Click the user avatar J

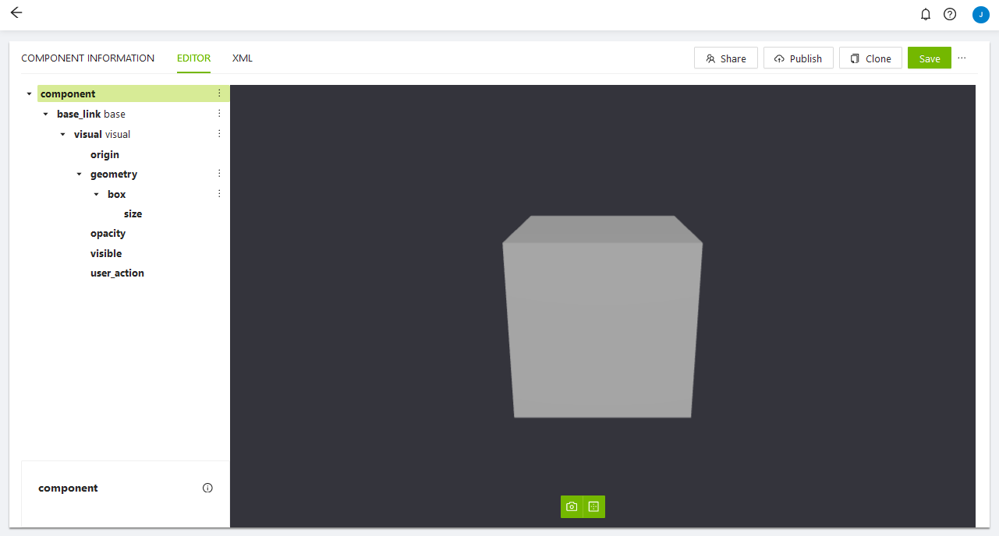980,14
